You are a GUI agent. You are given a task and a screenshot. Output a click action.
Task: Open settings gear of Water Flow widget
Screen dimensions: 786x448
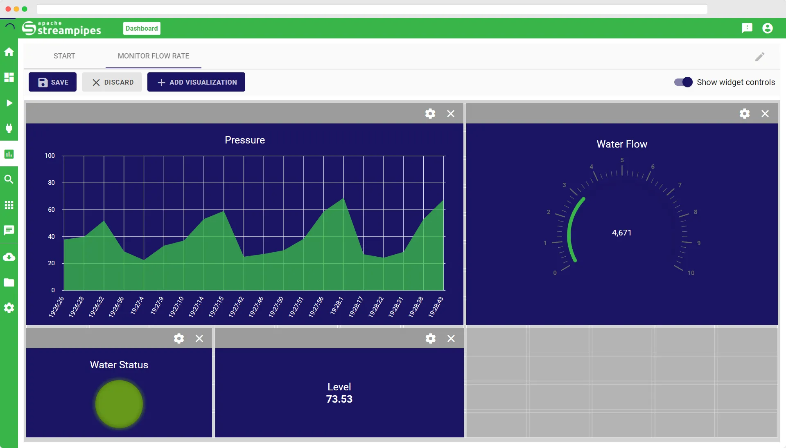744,114
